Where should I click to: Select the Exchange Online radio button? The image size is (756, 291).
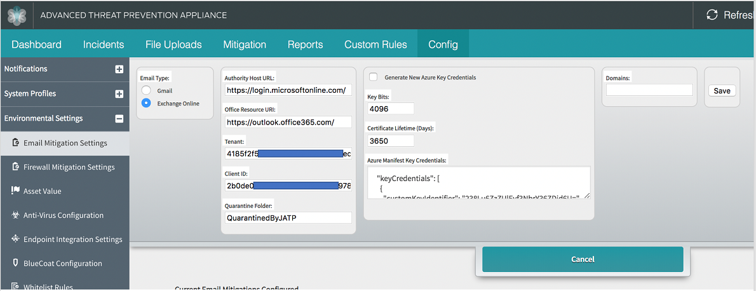coord(146,104)
